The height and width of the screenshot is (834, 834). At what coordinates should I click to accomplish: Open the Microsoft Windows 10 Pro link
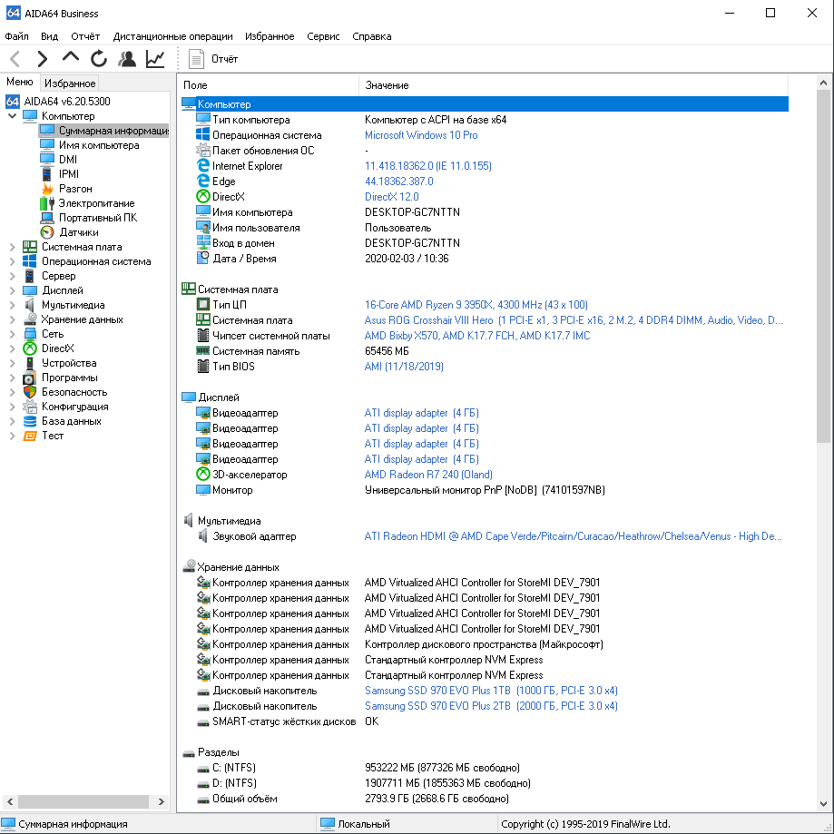pos(421,135)
